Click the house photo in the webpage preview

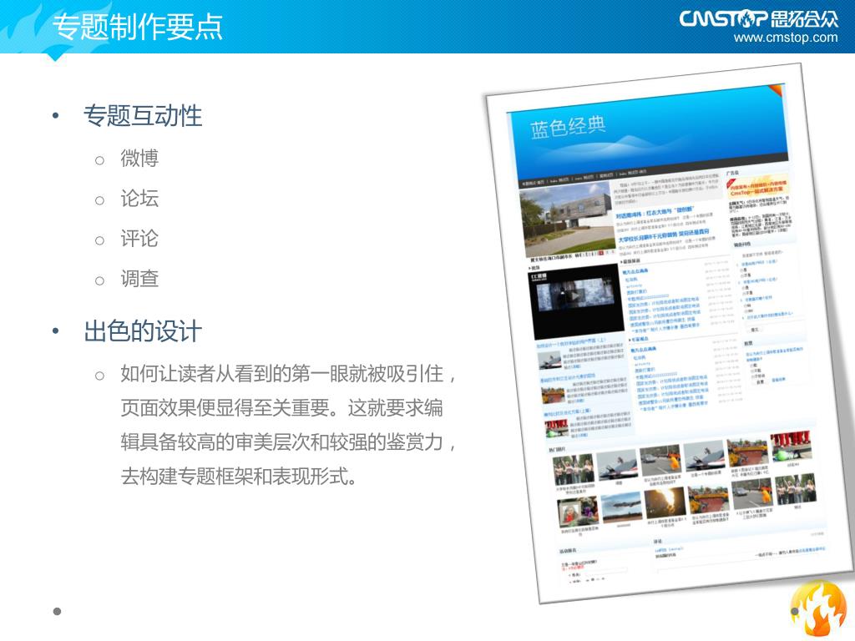tap(567, 219)
